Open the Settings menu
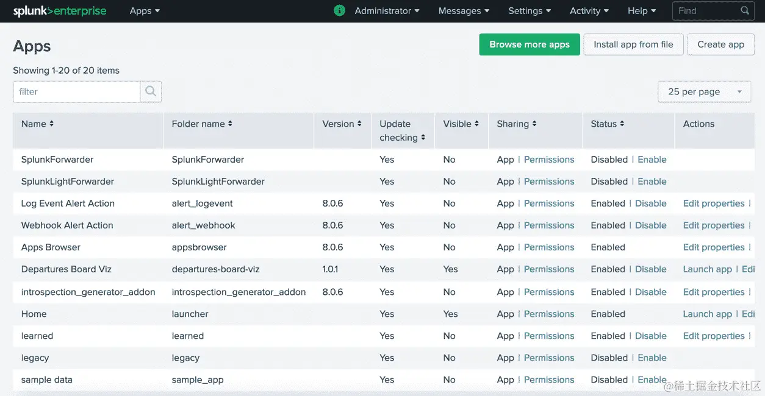765x396 pixels. [528, 10]
